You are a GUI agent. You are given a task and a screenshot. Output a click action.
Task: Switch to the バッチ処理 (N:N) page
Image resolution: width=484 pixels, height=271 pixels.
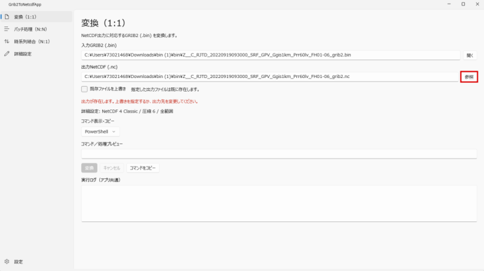(37, 29)
